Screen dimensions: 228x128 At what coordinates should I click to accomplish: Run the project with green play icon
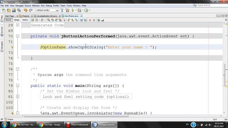click(x=73, y=10)
